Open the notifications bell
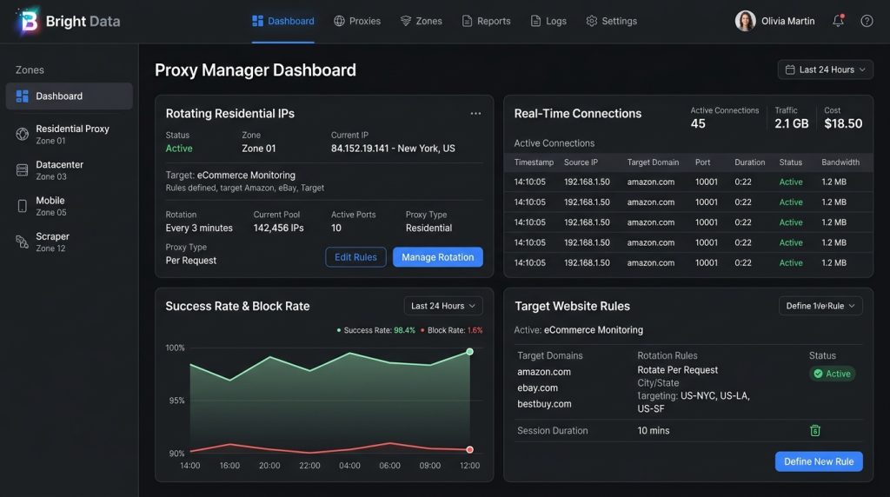The width and height of the screenshot is (890, 497). pyautogui.click(x=839, y=21)
